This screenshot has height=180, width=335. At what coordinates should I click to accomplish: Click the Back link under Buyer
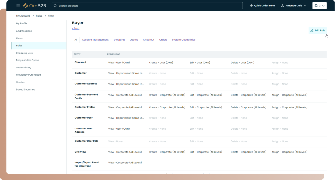click(x=76, y=28)
